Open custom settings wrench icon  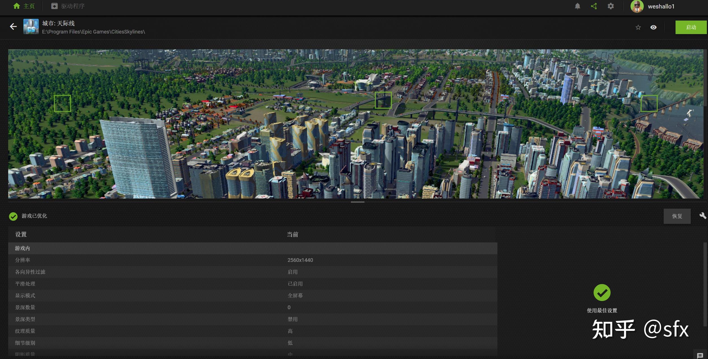coord(703,216)
